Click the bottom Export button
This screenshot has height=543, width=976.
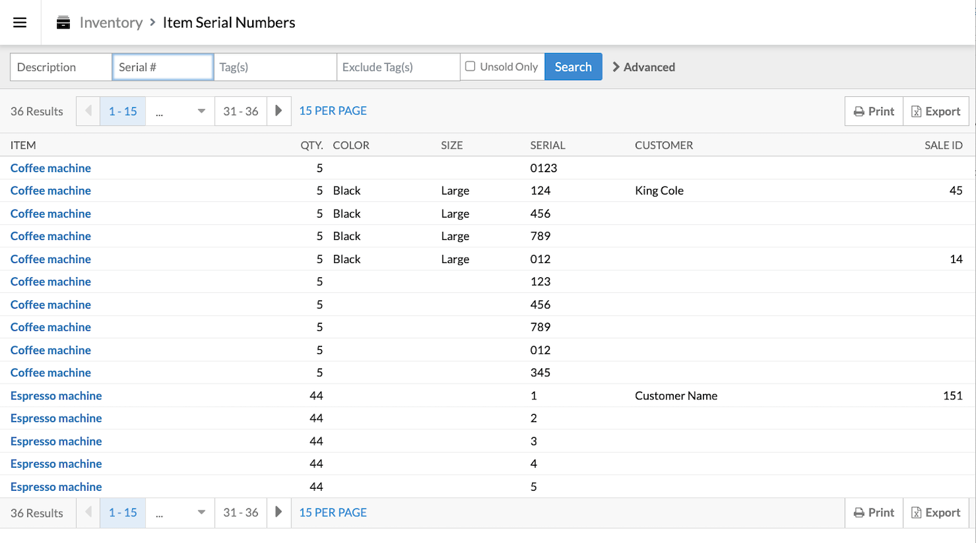tap(935, 512)
